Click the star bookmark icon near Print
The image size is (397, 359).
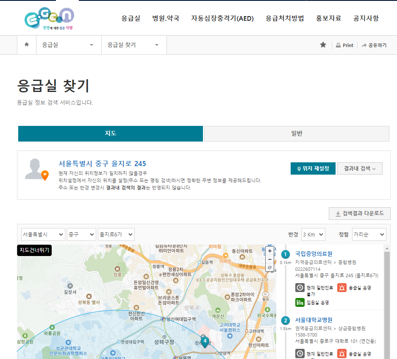pos(323,45)
